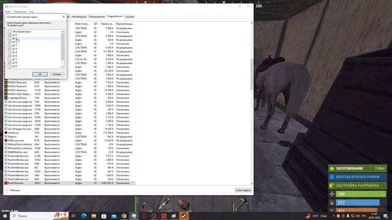Sort by the Виртуализация column header
392x220 pixels.
[x=125, y=24]
